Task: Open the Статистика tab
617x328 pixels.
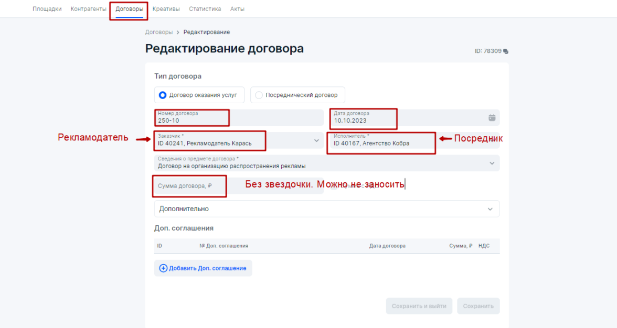Action: pos(205,8)
